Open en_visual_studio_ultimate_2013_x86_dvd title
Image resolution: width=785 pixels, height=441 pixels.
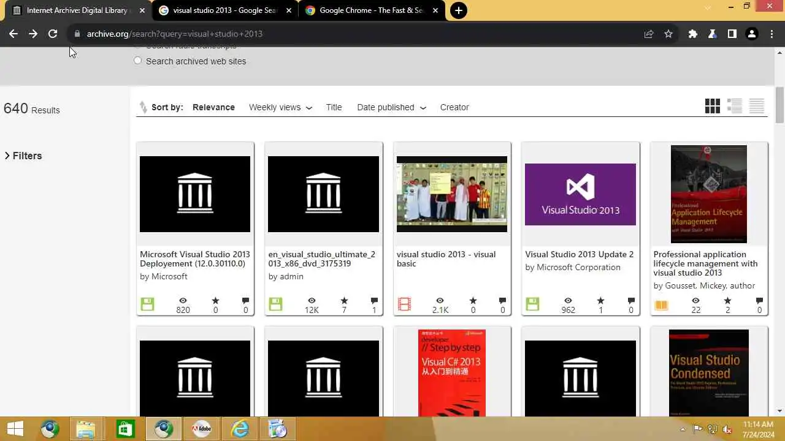[322, 259]
